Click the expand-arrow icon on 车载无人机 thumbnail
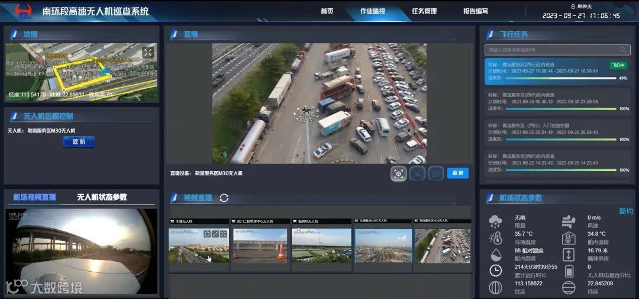This screenshot has width=639, height=299. tap(215, 234)
